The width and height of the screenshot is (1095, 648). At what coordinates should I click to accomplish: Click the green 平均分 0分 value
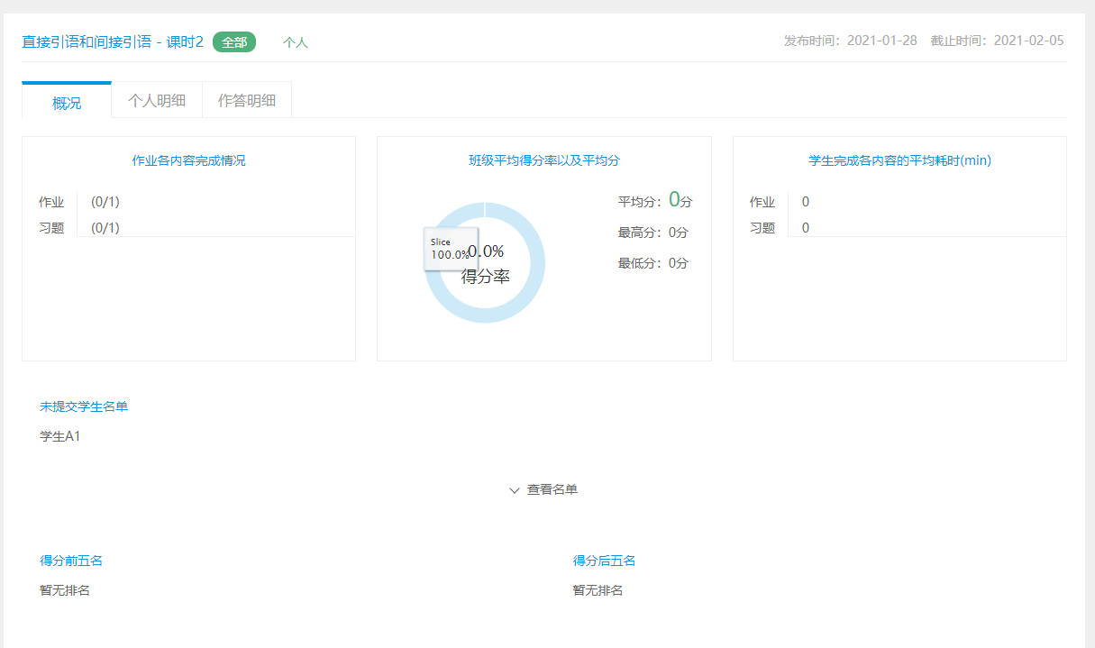(674, 201)
